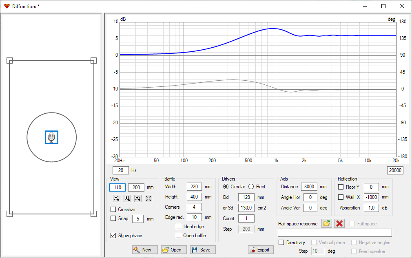This screenshot has width=412, height=258.
Task: Click the driver Count field
Action: [x=246, y=218]
